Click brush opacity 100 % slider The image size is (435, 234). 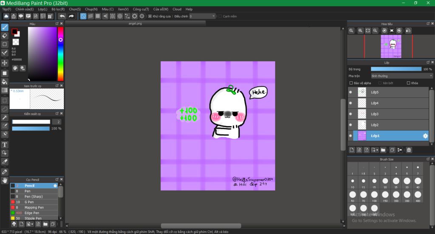(x=31, y=128)
